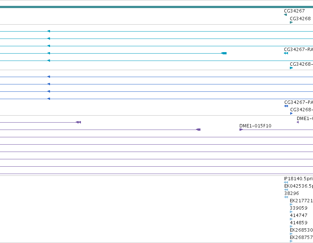The image size is (313, 243).
Task: Click the DME1-015F10 label
Action: [x=255, y=126]
